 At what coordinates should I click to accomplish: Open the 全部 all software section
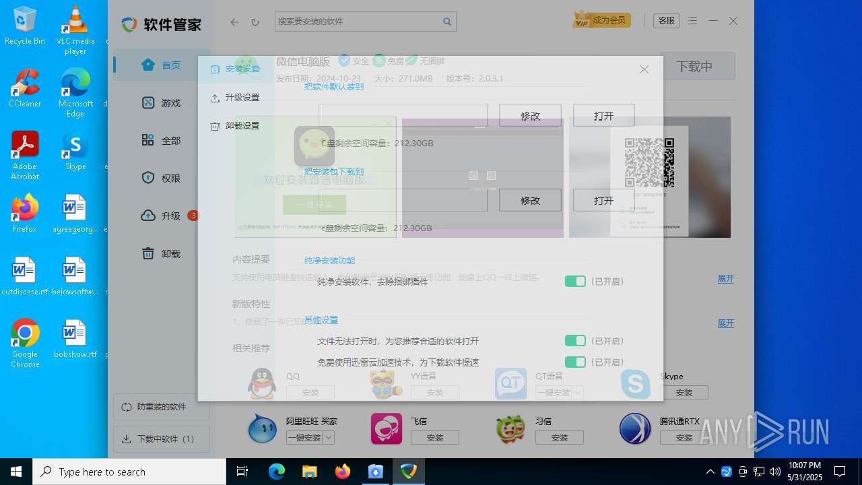tap(162, 141)
